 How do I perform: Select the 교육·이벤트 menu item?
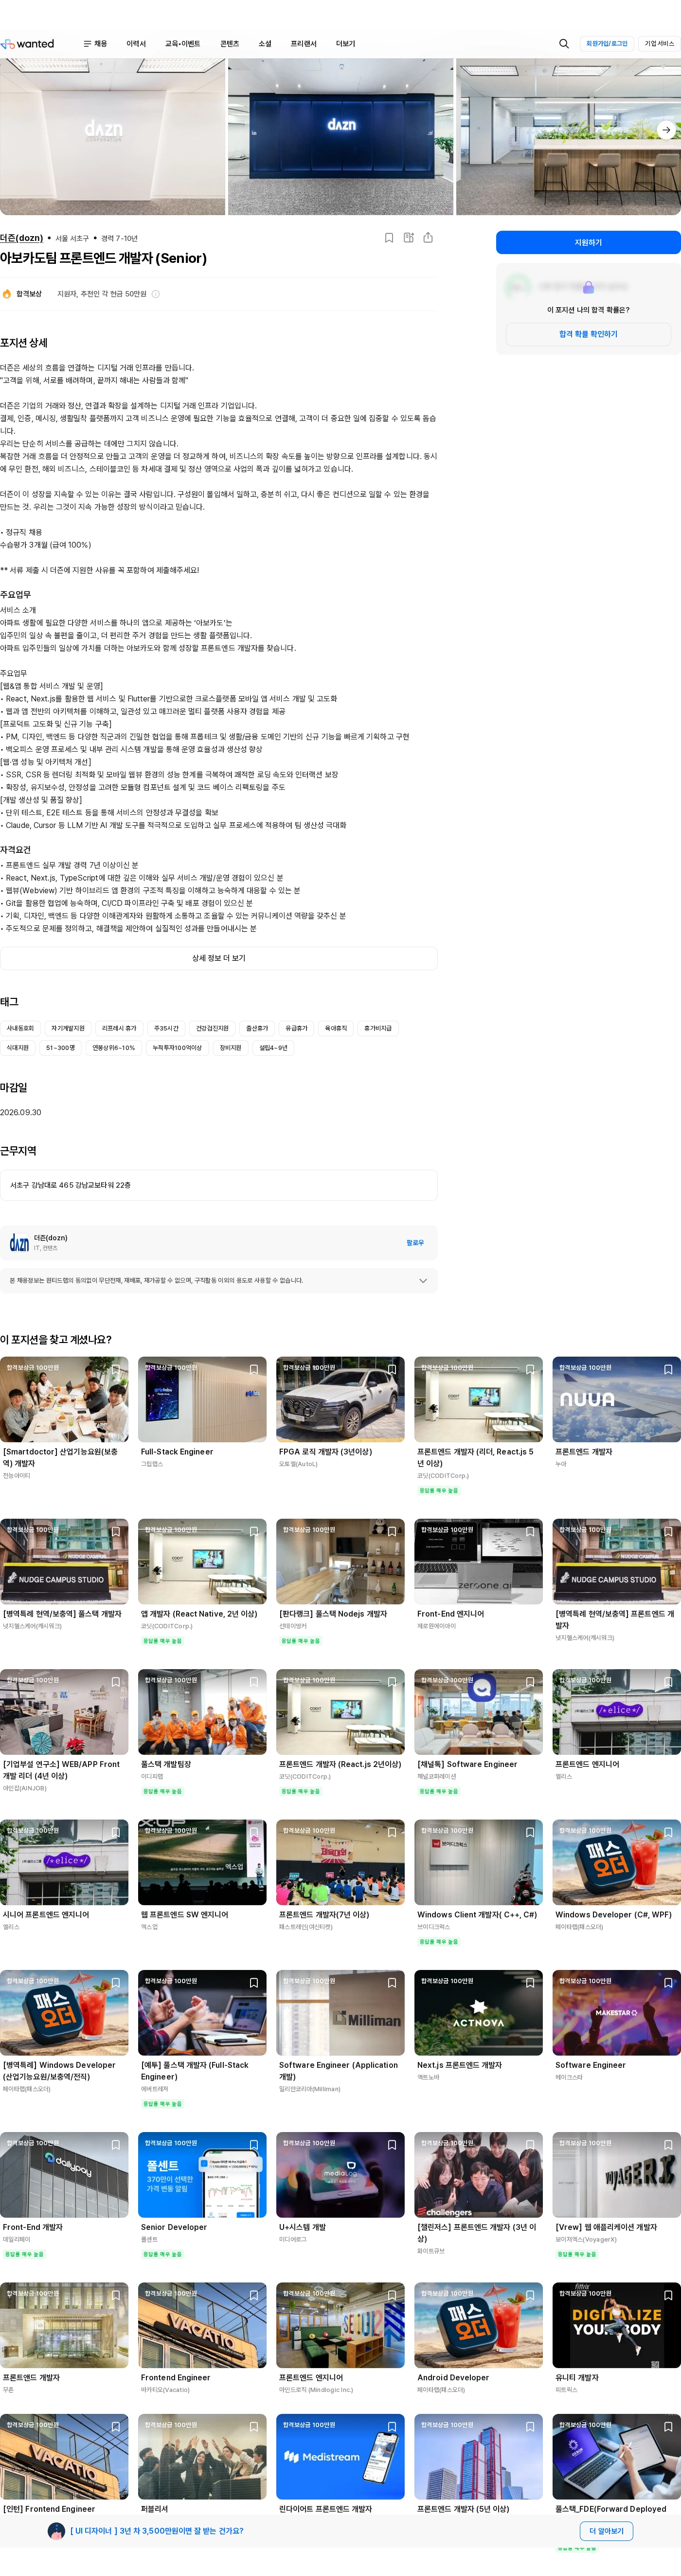tap(183, 44)
